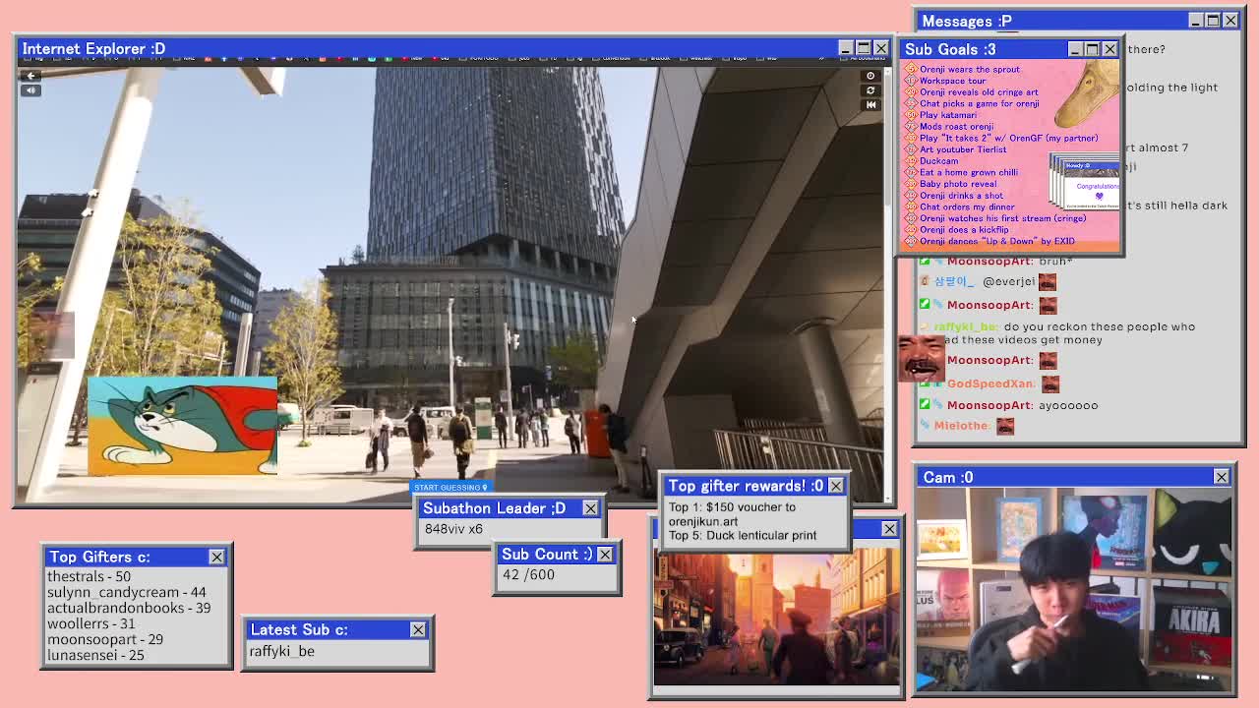Viewport: 1259px width, 708px height.
Task: Select 'actualbrandonbooks - 39' in Top Gifters
Action: click(x=129, y=608)
